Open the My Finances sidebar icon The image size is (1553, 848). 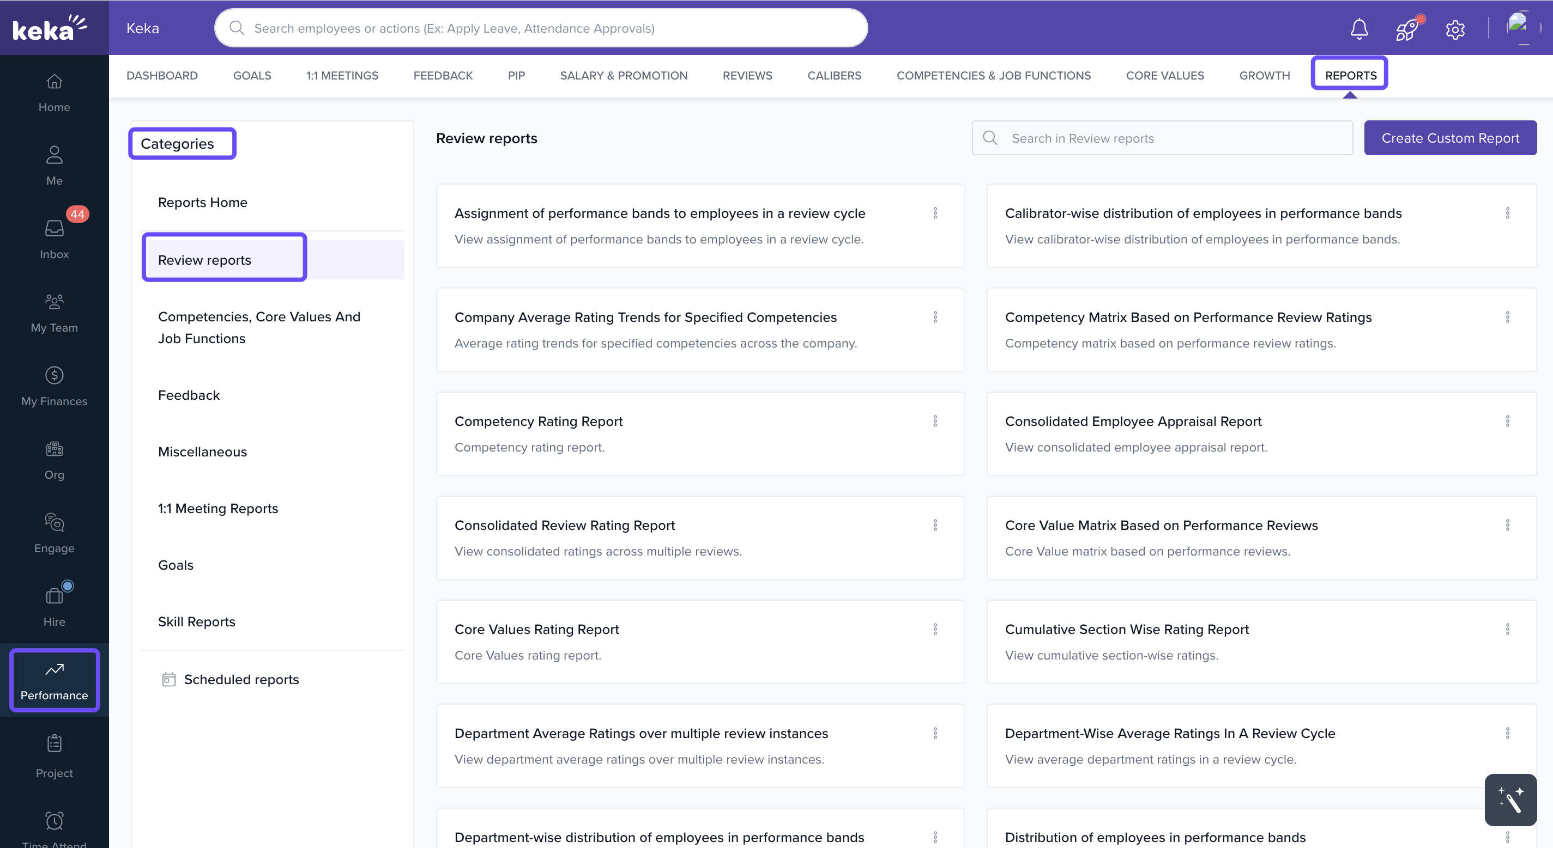[x=55, y=386]
